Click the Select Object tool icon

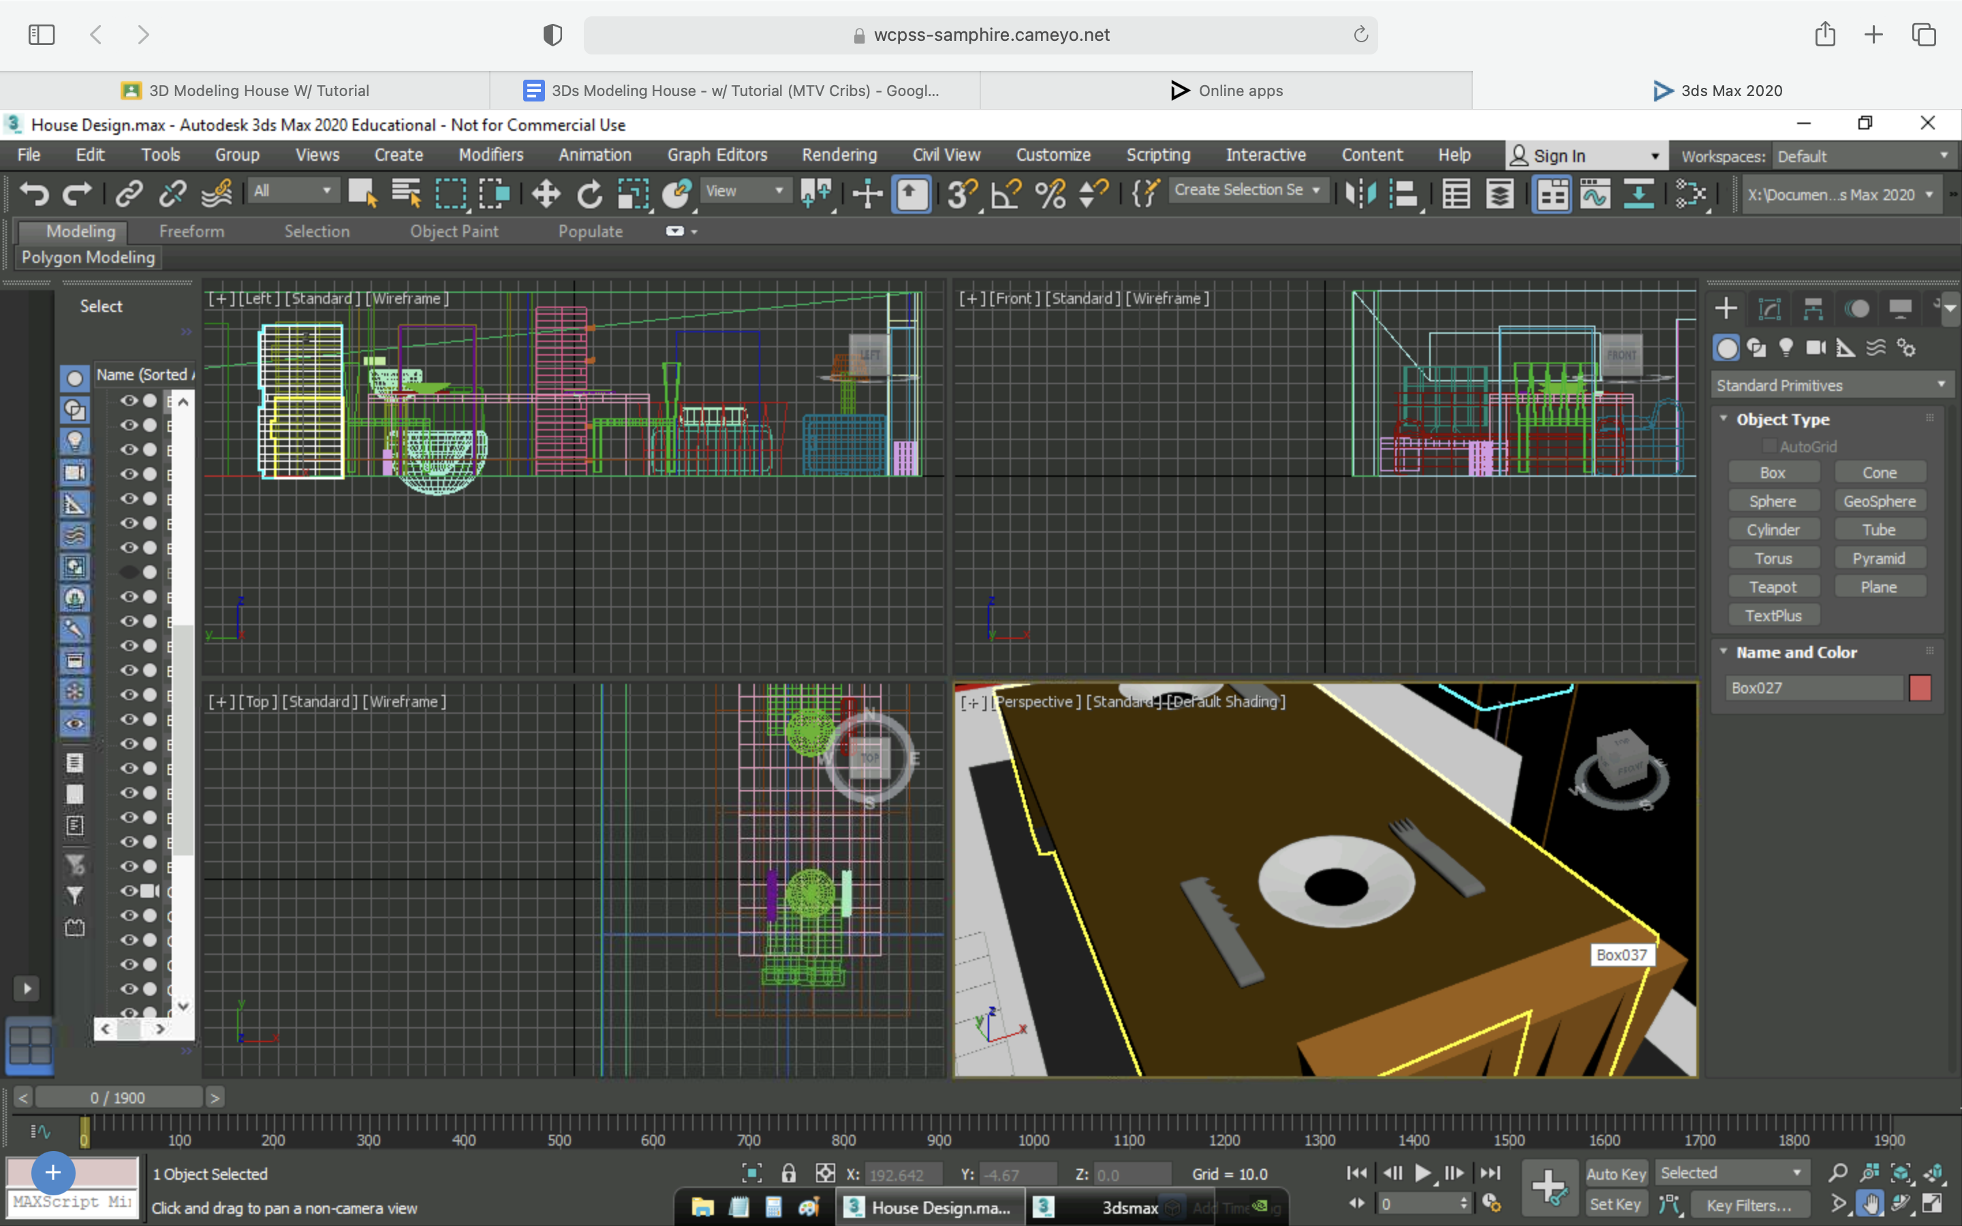[x=363, y=192]
